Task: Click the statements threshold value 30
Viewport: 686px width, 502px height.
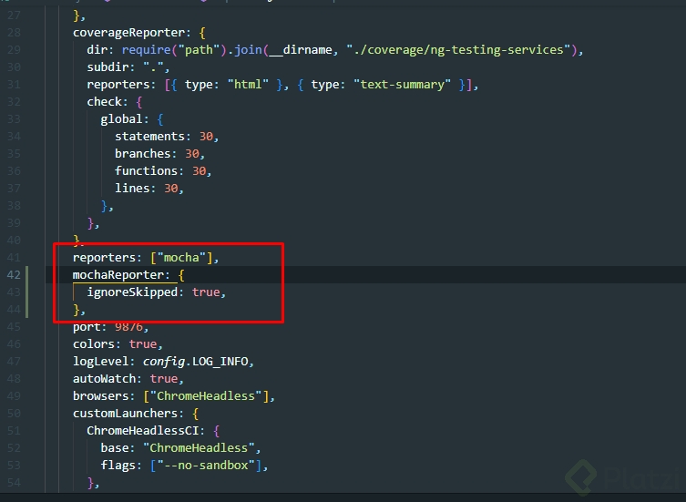Action: tap(206, 137)
